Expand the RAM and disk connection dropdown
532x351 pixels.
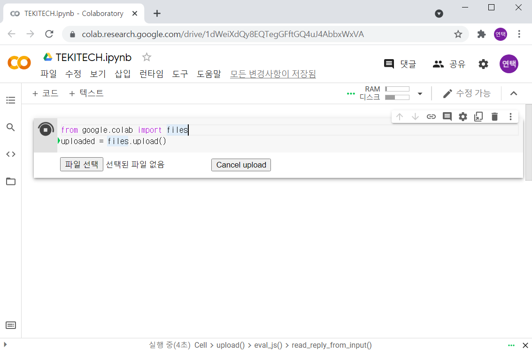pos(420,93)
